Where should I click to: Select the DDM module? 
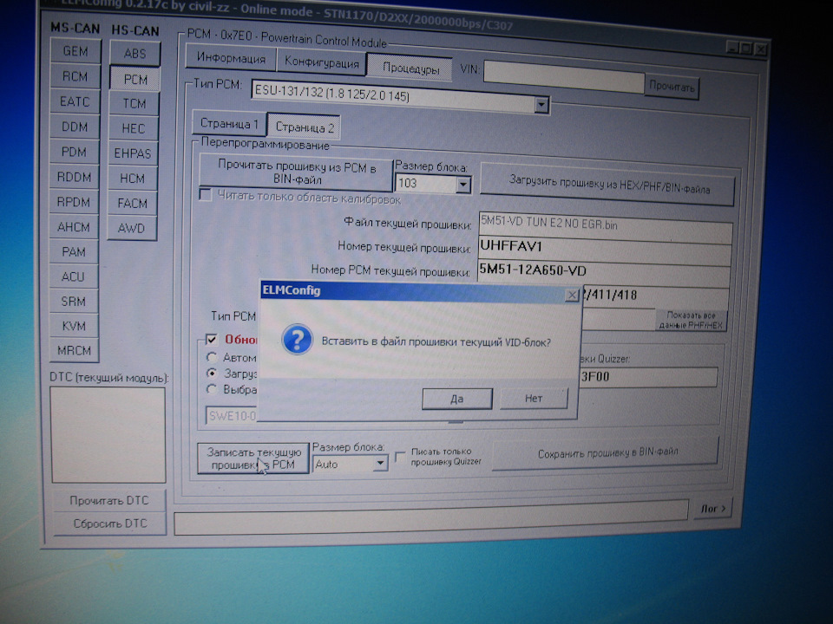[75, 127]
